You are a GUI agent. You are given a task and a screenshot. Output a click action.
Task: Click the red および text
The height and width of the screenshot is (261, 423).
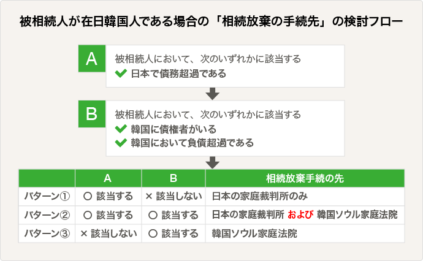(300, 214)
